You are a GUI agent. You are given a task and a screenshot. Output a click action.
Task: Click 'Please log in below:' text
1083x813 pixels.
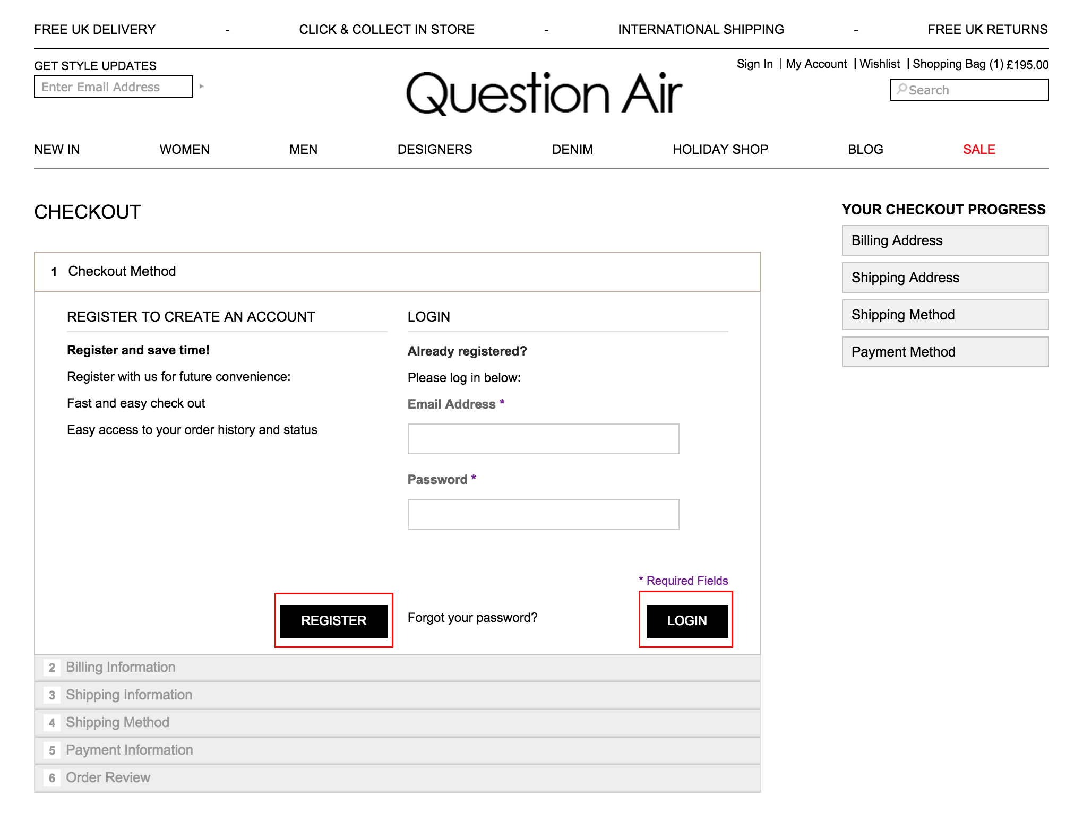(x=464, y=378)
